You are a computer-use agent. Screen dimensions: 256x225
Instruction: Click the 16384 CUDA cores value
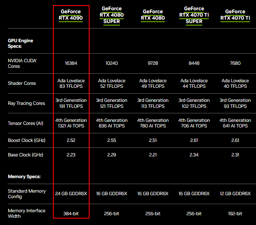point(71,63)
